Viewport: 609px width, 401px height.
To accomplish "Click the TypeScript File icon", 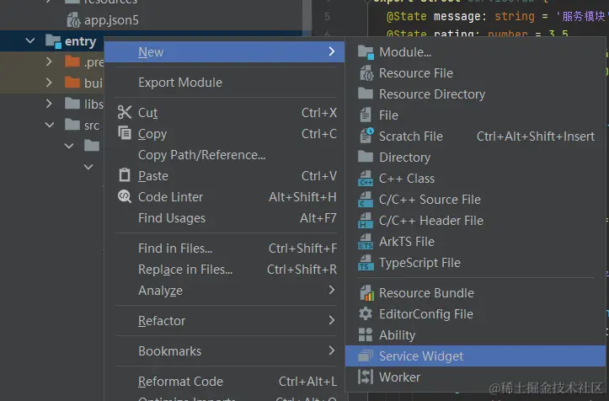I will (x=366, y=263).
